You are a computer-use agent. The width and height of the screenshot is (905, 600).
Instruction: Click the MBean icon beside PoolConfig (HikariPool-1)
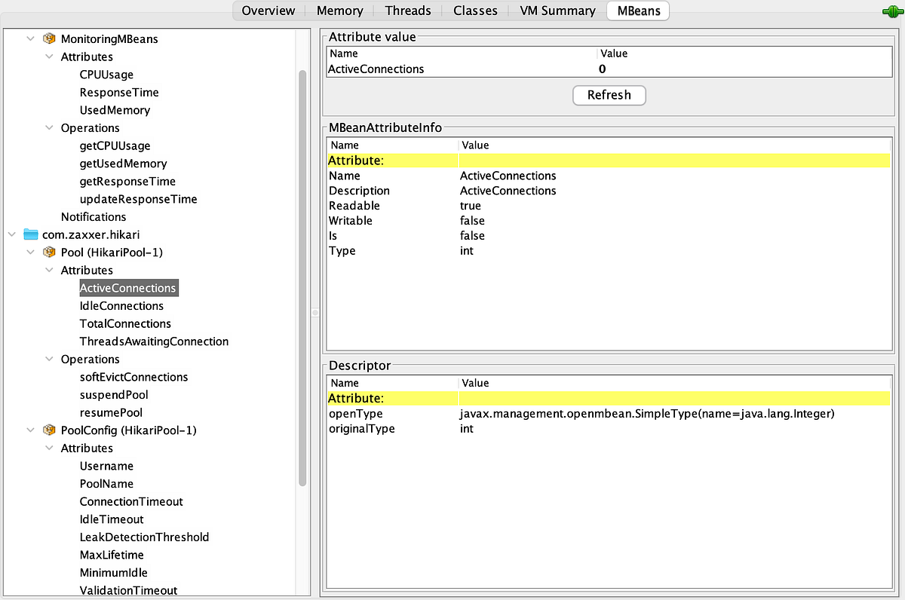[49, 430]
